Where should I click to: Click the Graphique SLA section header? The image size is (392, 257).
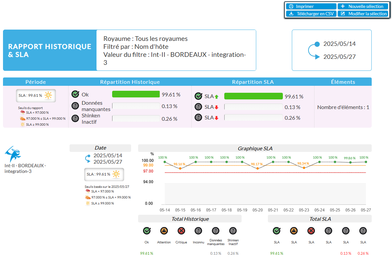click(255, 149)
